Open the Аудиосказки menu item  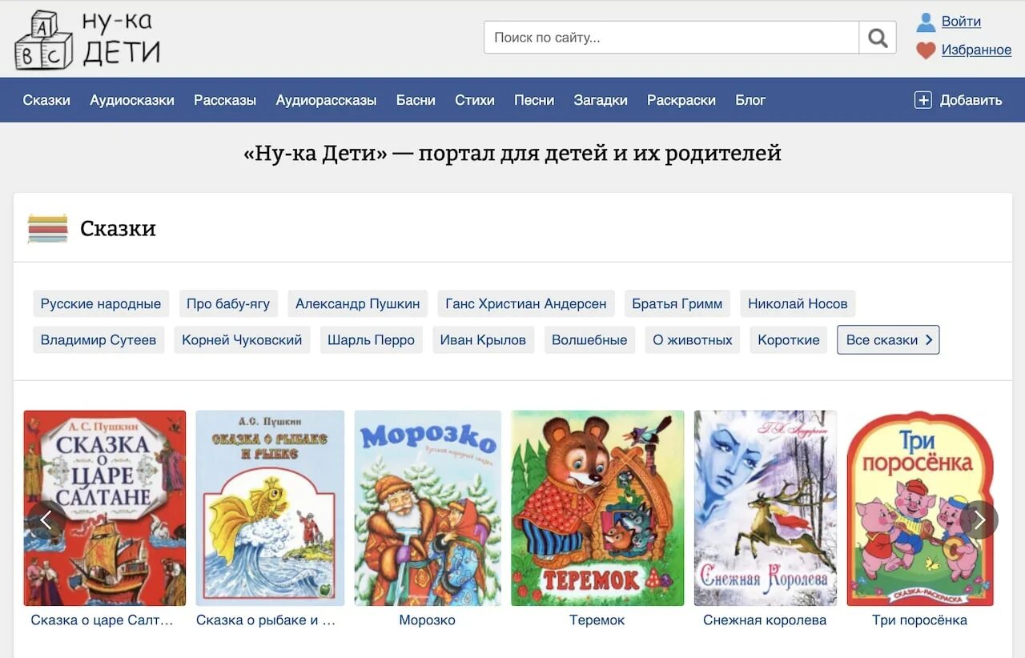click(x=132, y=100)
